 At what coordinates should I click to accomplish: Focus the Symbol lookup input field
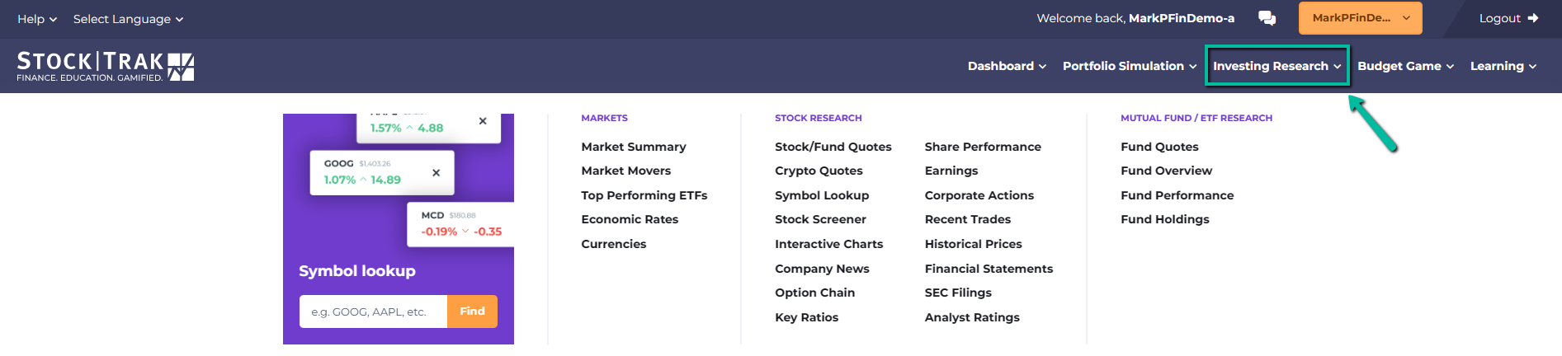point(373,311)
